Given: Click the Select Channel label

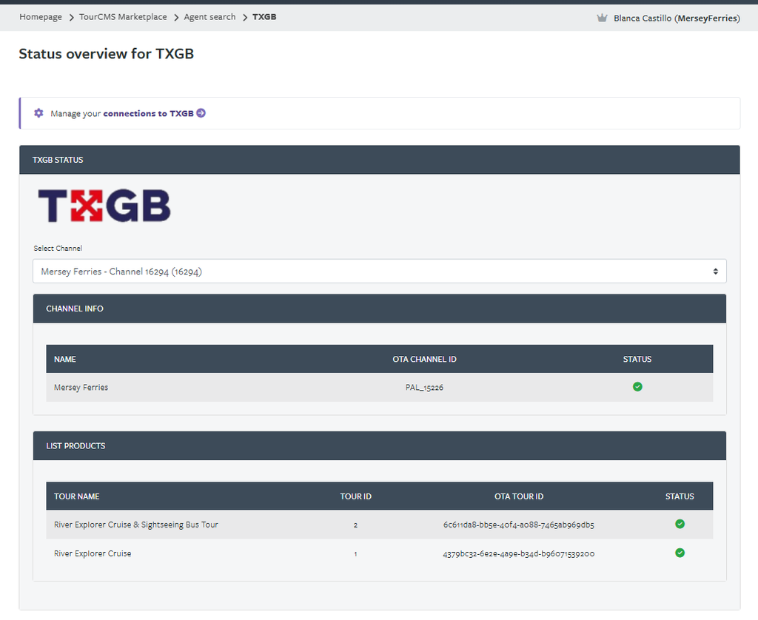Looking at the screenshot, I should pyautogui.click(x=58, y=249).
